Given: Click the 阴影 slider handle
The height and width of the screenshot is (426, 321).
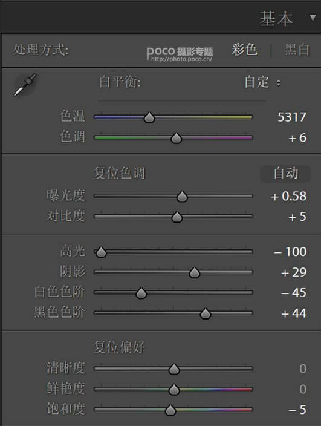Looking at the screenshot, I should 194,272.
